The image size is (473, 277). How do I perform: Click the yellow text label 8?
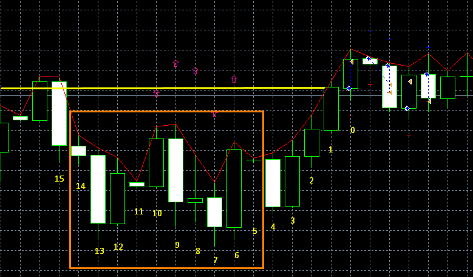click(x=198, y=251)
